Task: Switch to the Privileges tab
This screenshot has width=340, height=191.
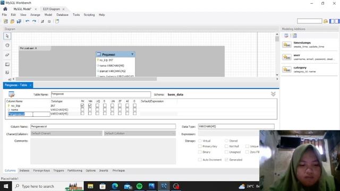Action: pos(118,171)
